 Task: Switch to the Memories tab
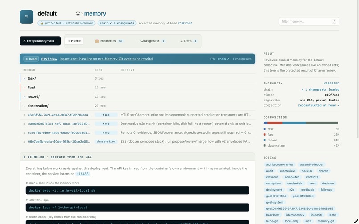click(x=109, y=41)
